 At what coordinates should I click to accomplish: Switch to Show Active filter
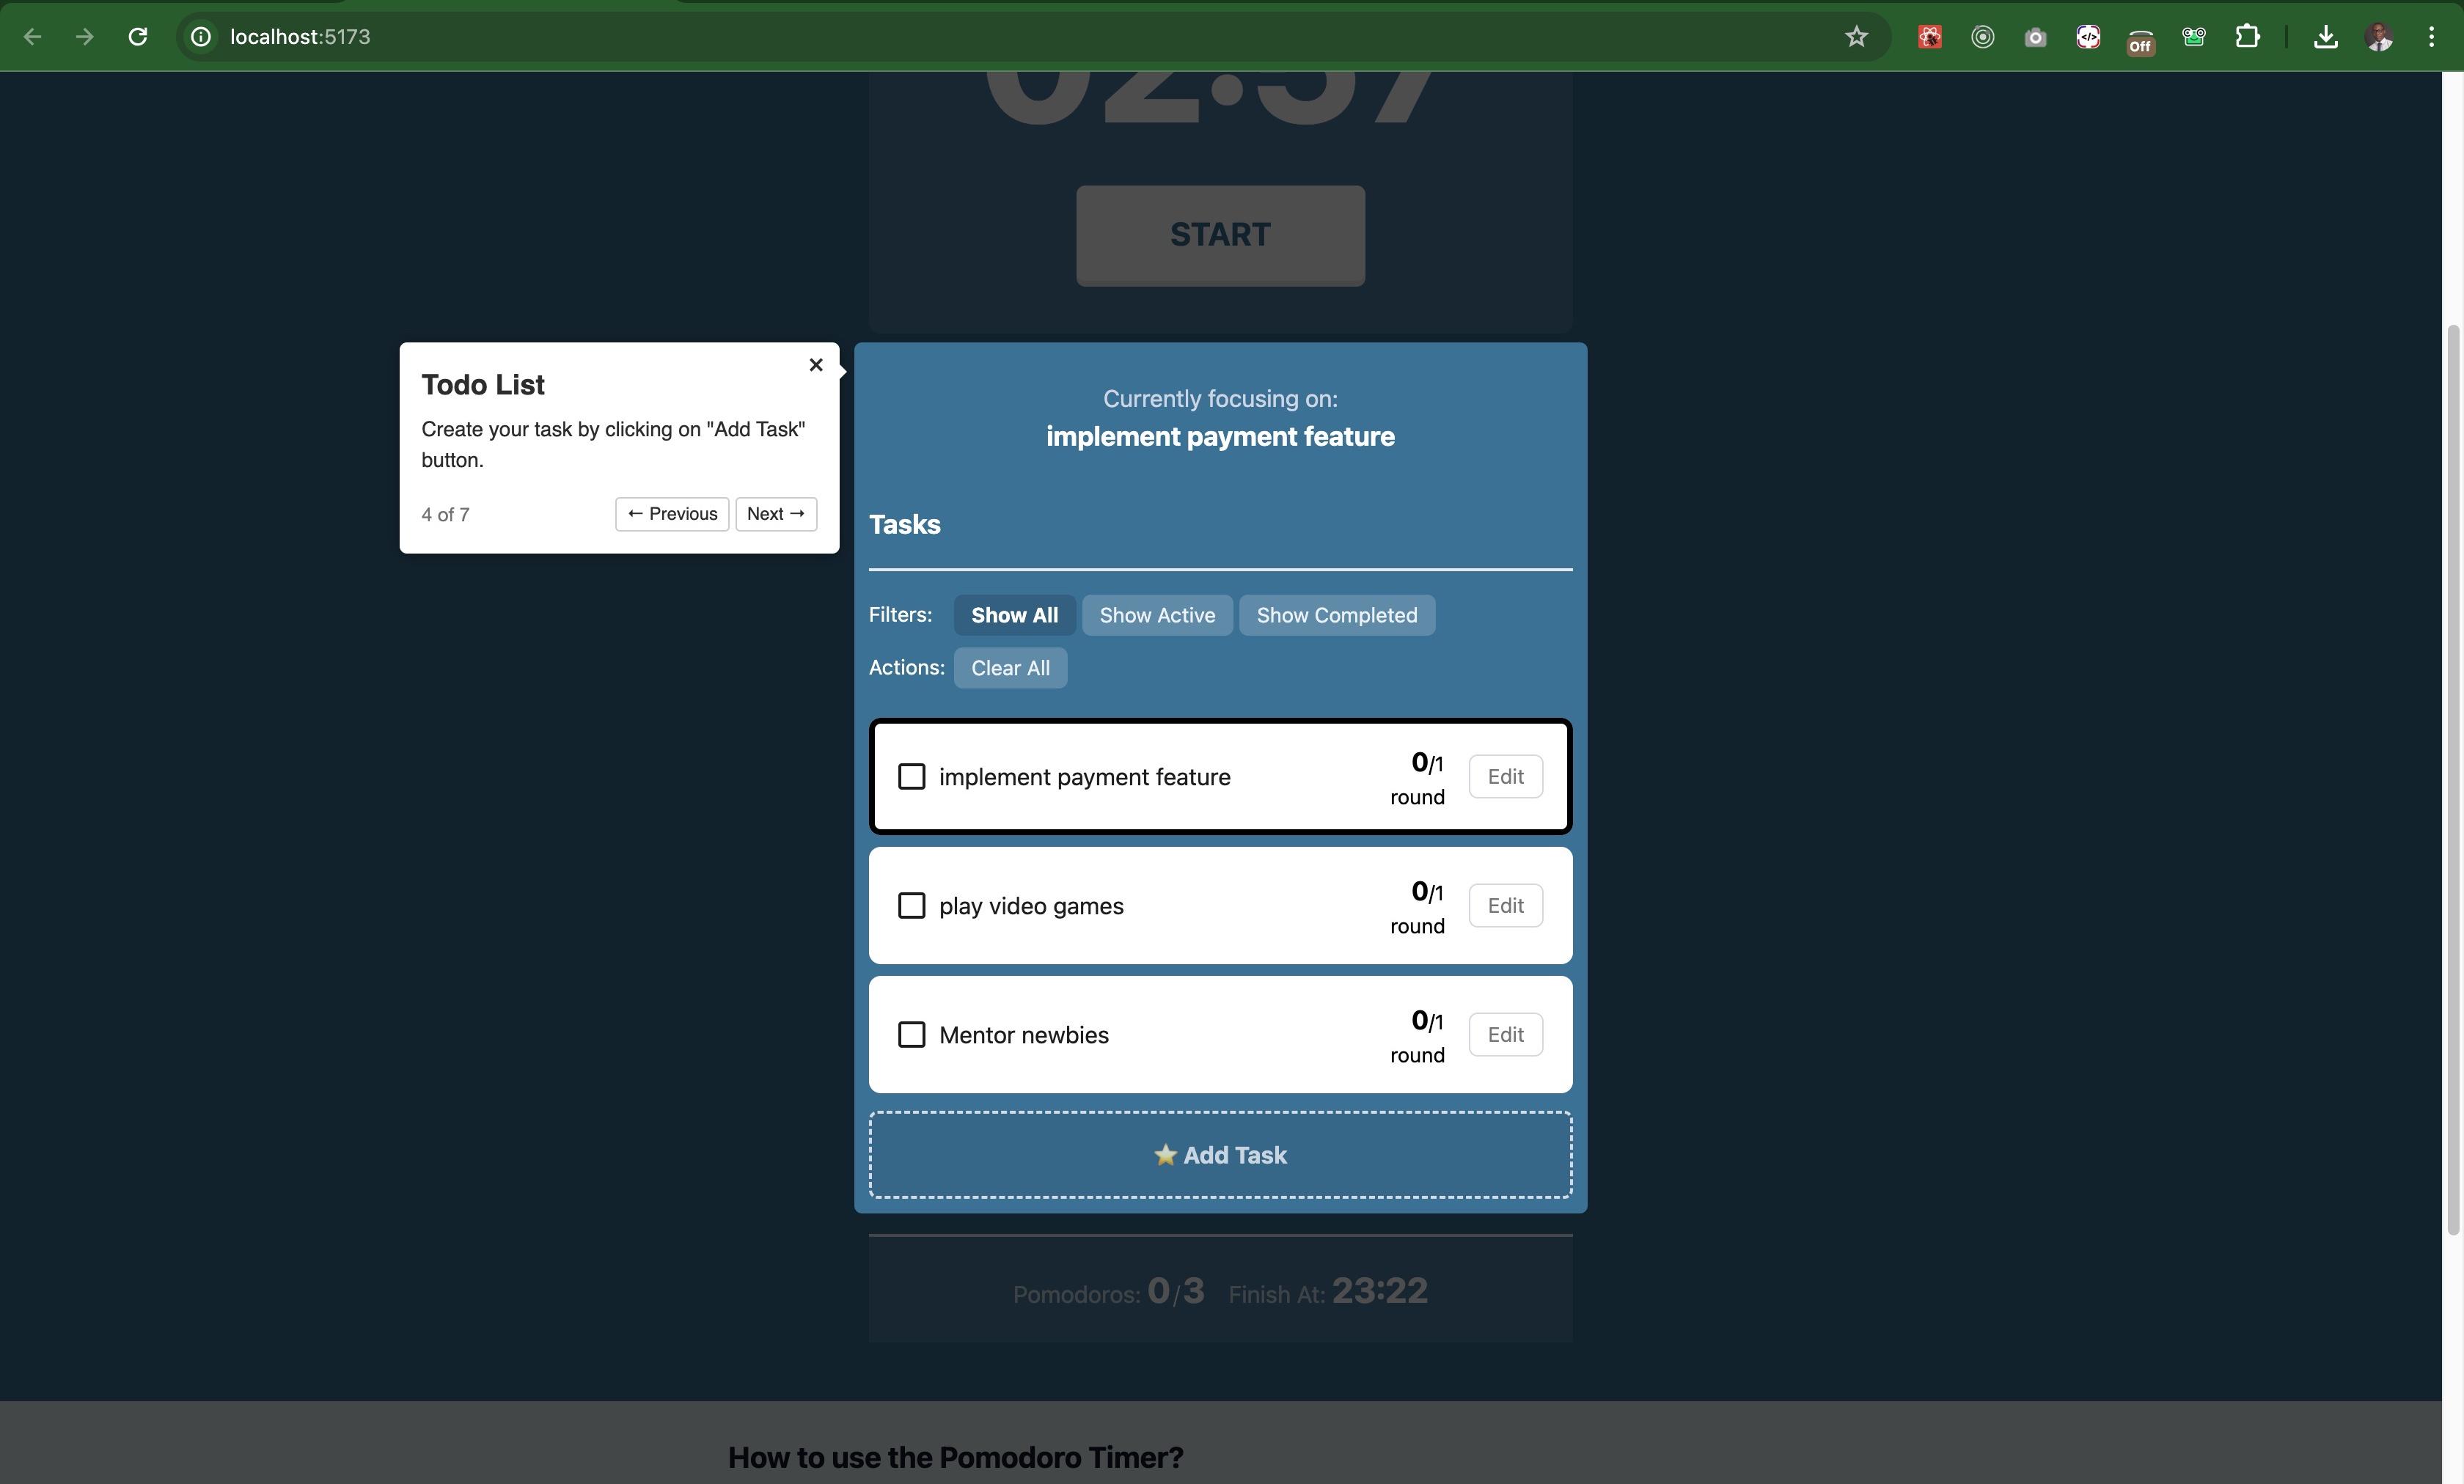1156,615
